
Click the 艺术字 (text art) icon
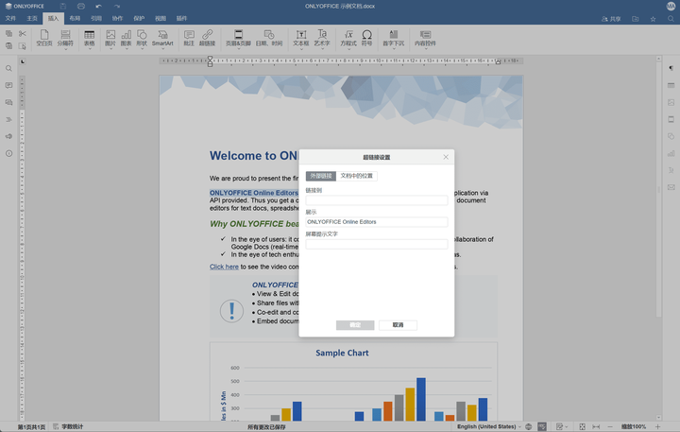[322, 38]
